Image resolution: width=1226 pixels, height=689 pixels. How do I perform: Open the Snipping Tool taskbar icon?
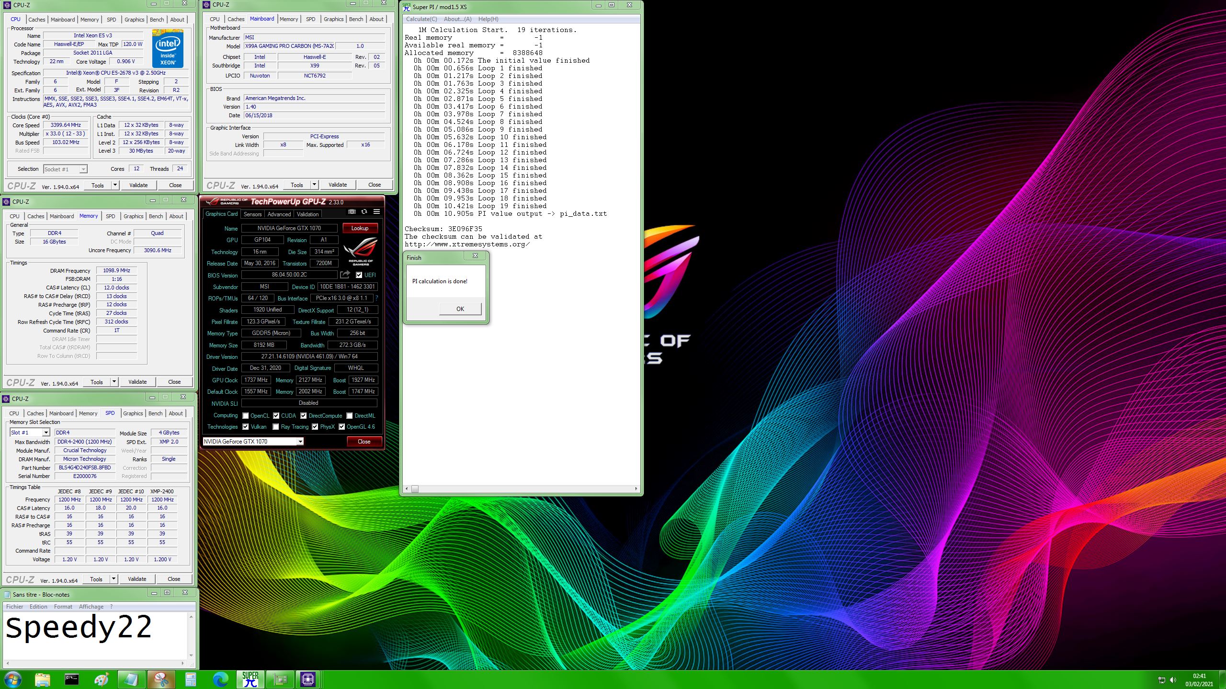(161, 679)
